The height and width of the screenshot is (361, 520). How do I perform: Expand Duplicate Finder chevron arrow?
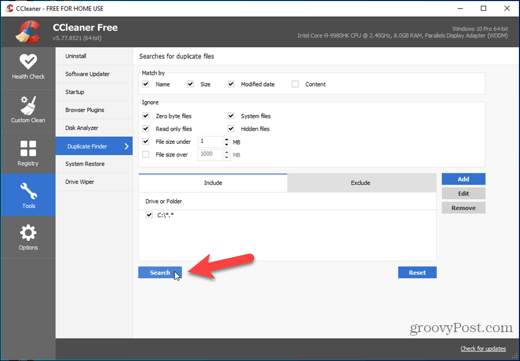tap(127, 146)
